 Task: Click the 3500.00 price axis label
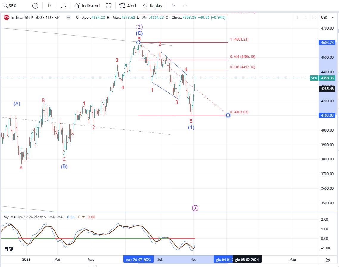(327, 203)
